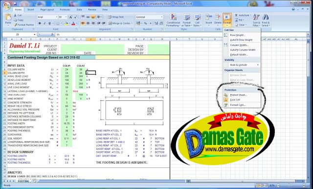Open Find & Select binoculars
This screenshot has height=189, width=313.
point(266,20)
